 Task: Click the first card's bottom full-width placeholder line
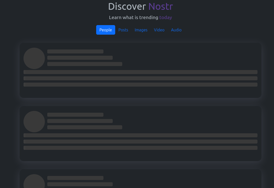(x=140, y=85)
